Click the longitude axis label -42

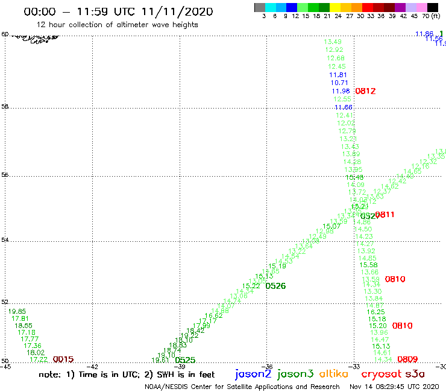(92, 367)
